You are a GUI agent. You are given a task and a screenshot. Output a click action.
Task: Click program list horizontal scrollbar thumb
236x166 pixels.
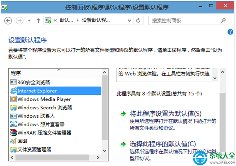(x=52, y=157)
